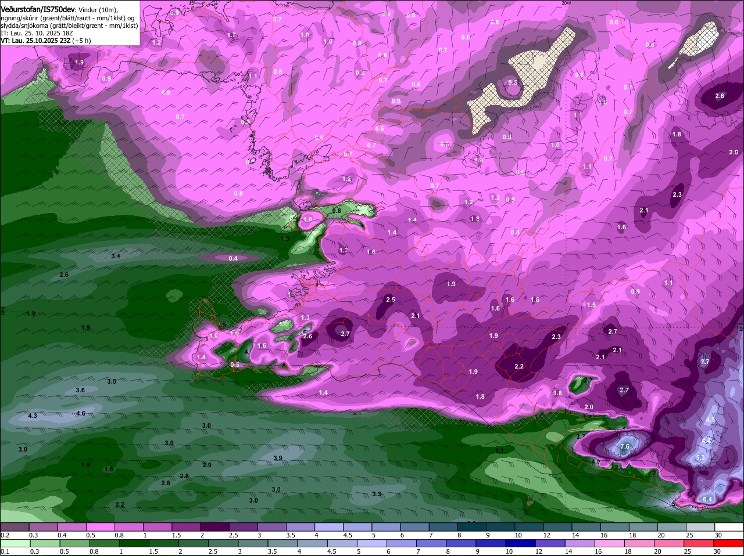Viewport: 744px width, 556px height.
Task: Click the red swatch ending the lower legend row
Action: click(x=728, y=544)
